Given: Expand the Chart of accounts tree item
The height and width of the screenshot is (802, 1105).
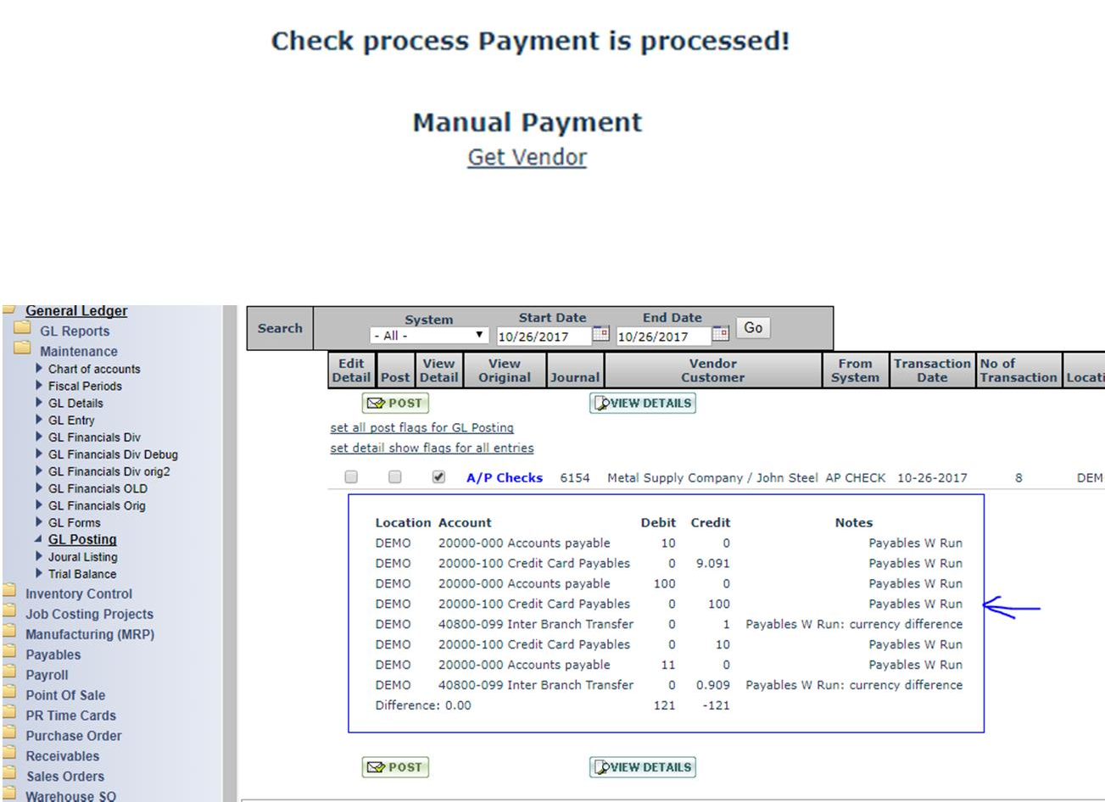Looking at the screenshot, I should [39, 369].
